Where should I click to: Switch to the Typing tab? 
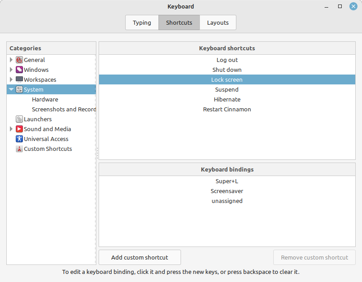142,22
